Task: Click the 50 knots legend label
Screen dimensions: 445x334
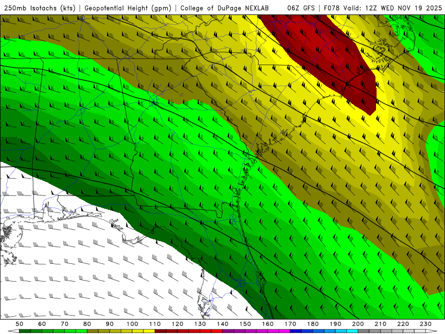Action: point(19,324)
